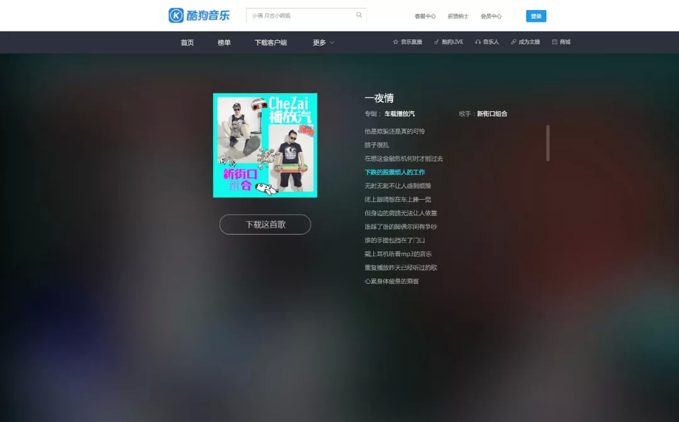Screen dimensions: 679x422
Task: Open the artist link 新街口组合
Action: click(492, 114)
